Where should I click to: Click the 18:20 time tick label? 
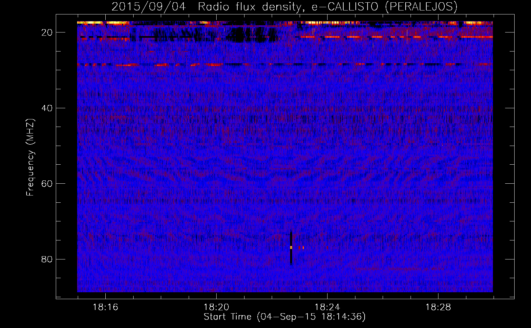pos(216,307)
